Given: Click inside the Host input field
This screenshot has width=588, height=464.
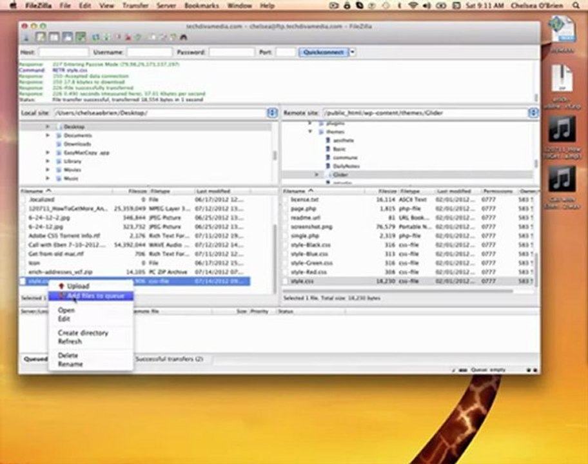Looking at the screenshot, I should (x=63, y=52).
